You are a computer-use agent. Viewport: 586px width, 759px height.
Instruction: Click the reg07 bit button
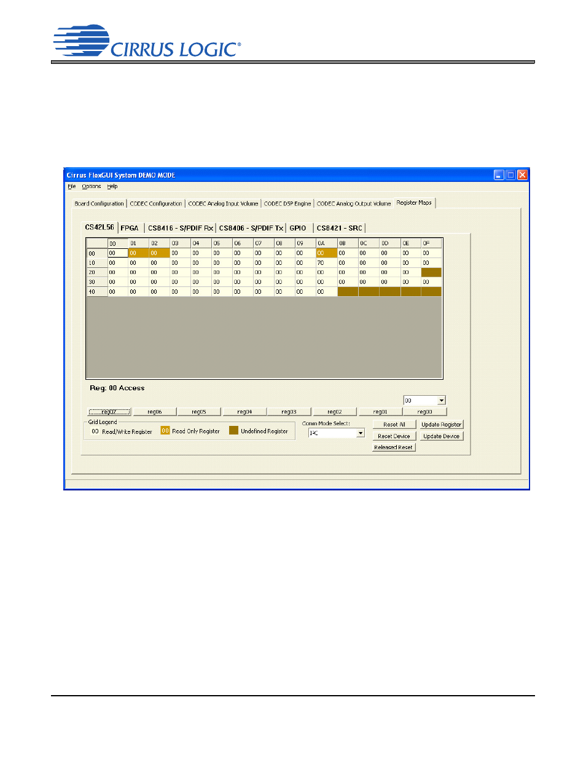click(109, 412)
